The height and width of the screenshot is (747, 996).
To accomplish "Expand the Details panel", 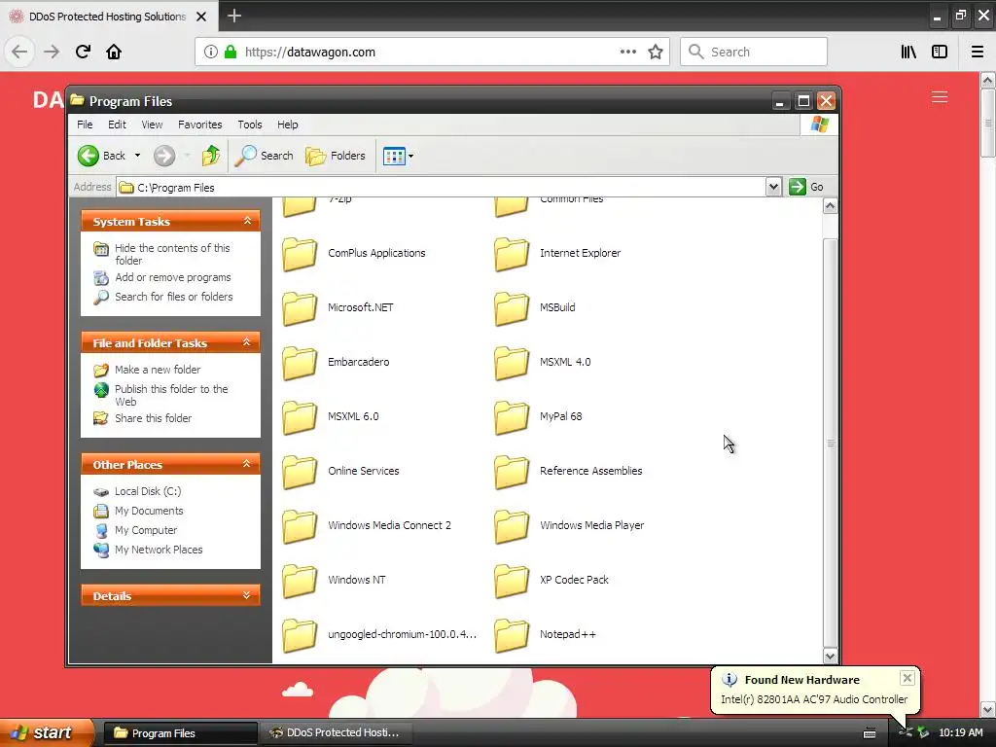I will point(247,595).
